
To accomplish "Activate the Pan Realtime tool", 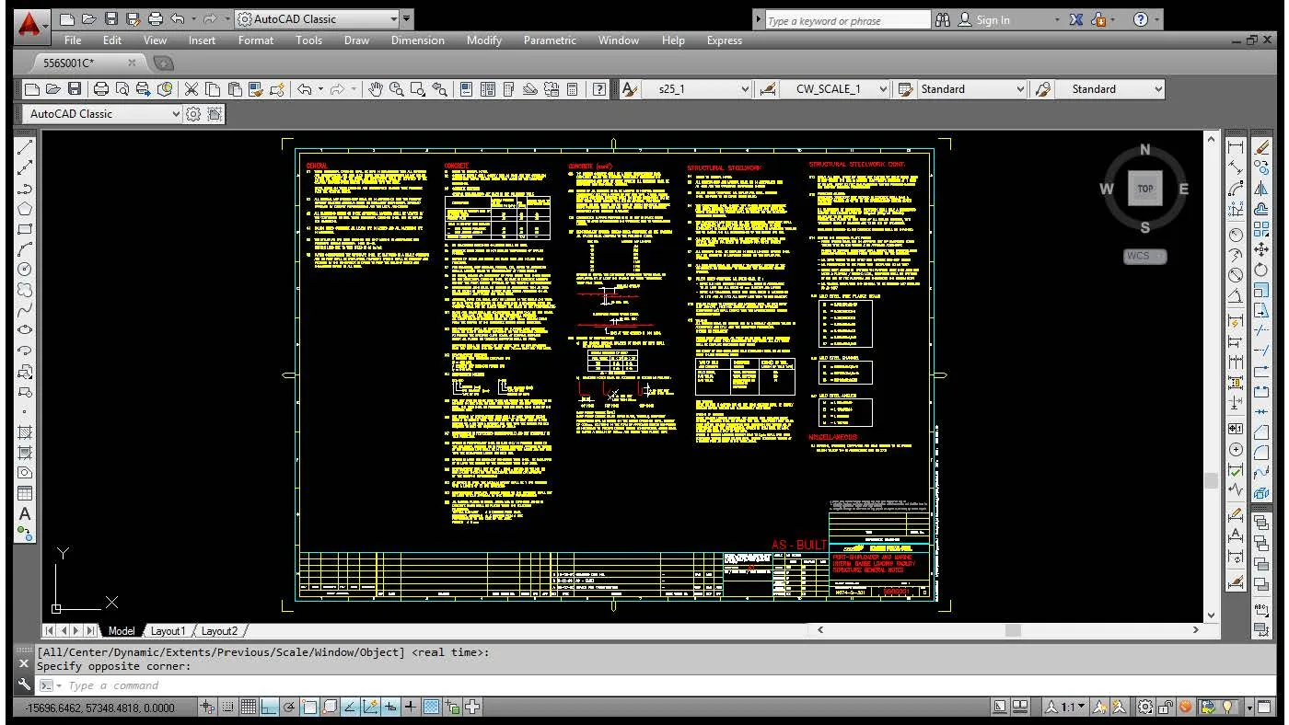I will pyautogui.click(x=376, y=89).
